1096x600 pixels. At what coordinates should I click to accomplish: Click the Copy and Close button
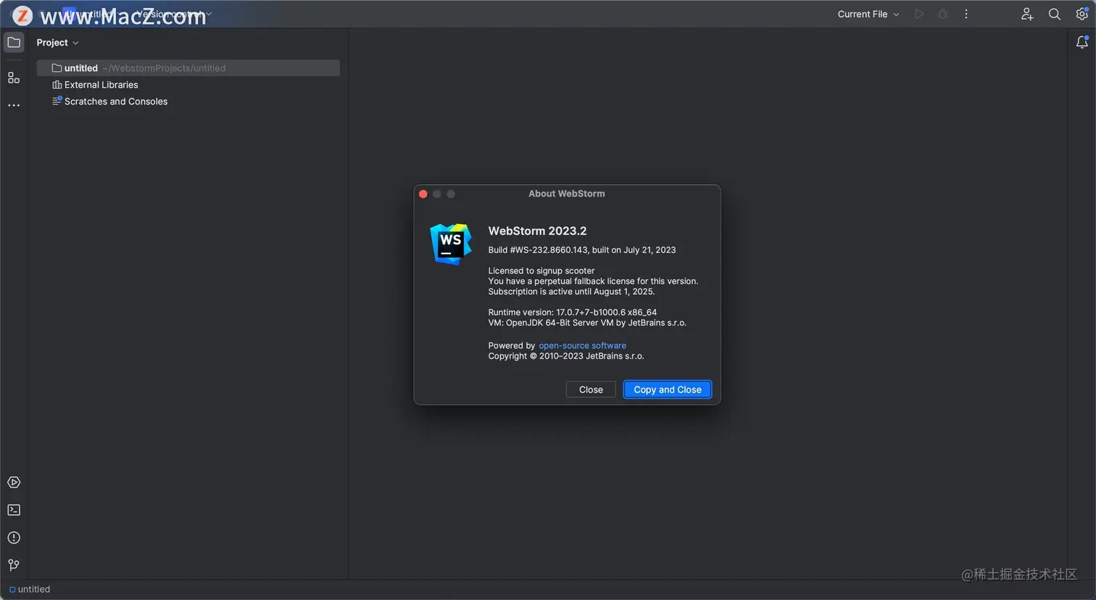pyautogui.click(x=668, y=389)
